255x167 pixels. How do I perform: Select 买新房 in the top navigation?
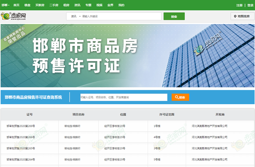pyautogui.click(x=40, y=5)
